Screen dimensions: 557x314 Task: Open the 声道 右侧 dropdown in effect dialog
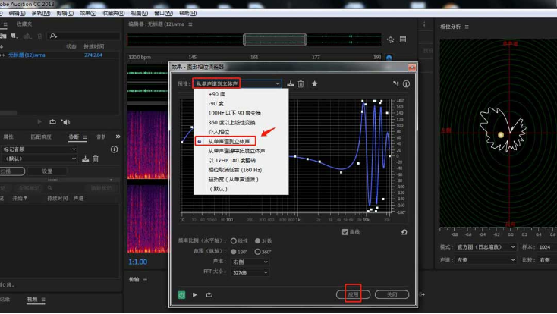point(250,262)
